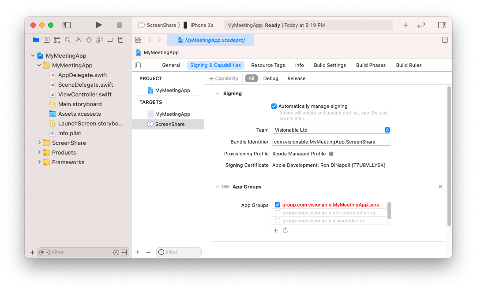477x291 pixels.
Task: Add a new target with plus
Action: [138, 252]
